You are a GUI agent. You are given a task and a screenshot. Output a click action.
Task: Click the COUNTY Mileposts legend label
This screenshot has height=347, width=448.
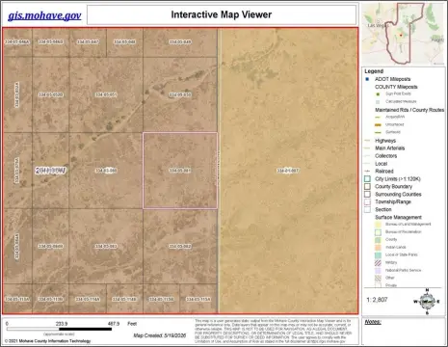point(396,87)
